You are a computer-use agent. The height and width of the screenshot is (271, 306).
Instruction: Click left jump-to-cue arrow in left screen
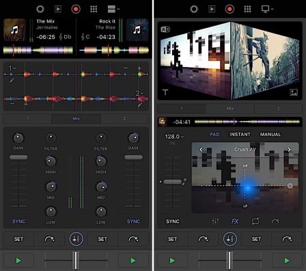(49, 239)
